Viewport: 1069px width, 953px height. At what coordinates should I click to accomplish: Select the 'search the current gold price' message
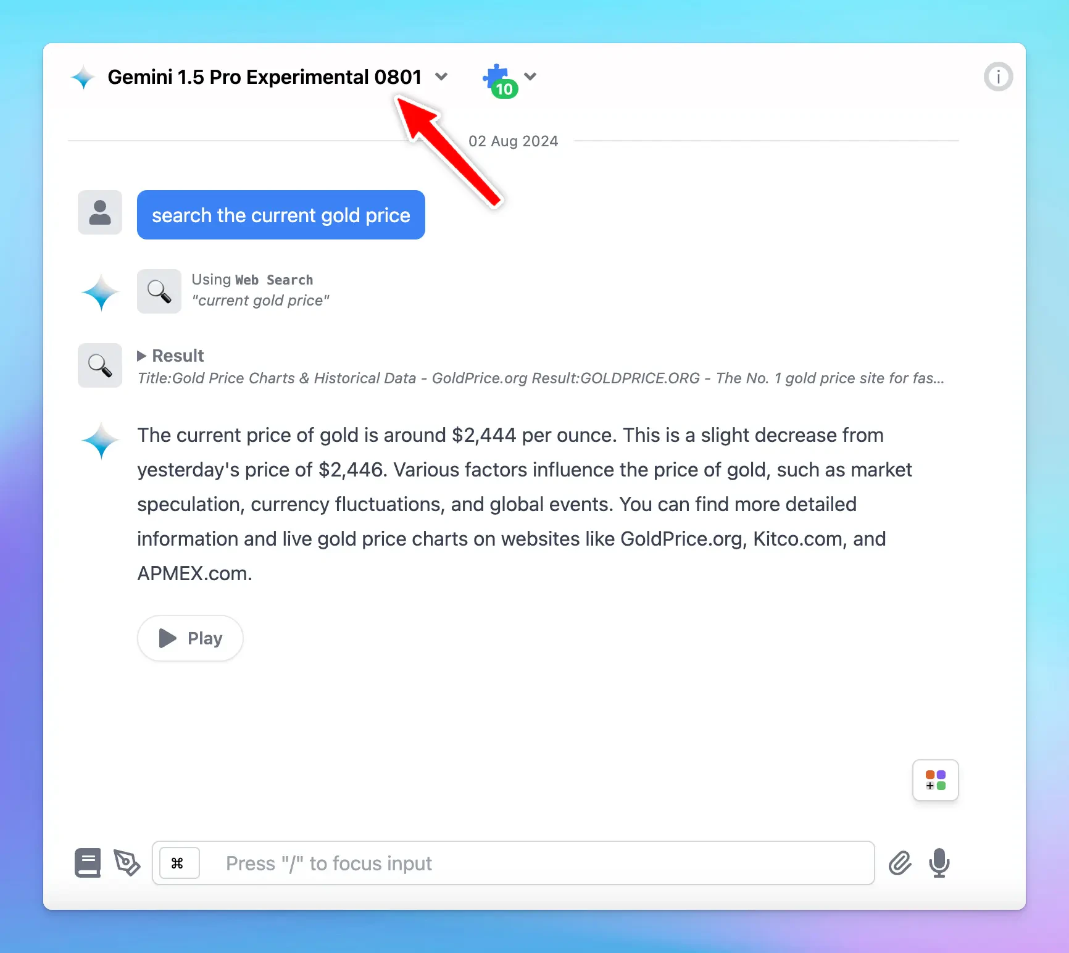(281, 215)
